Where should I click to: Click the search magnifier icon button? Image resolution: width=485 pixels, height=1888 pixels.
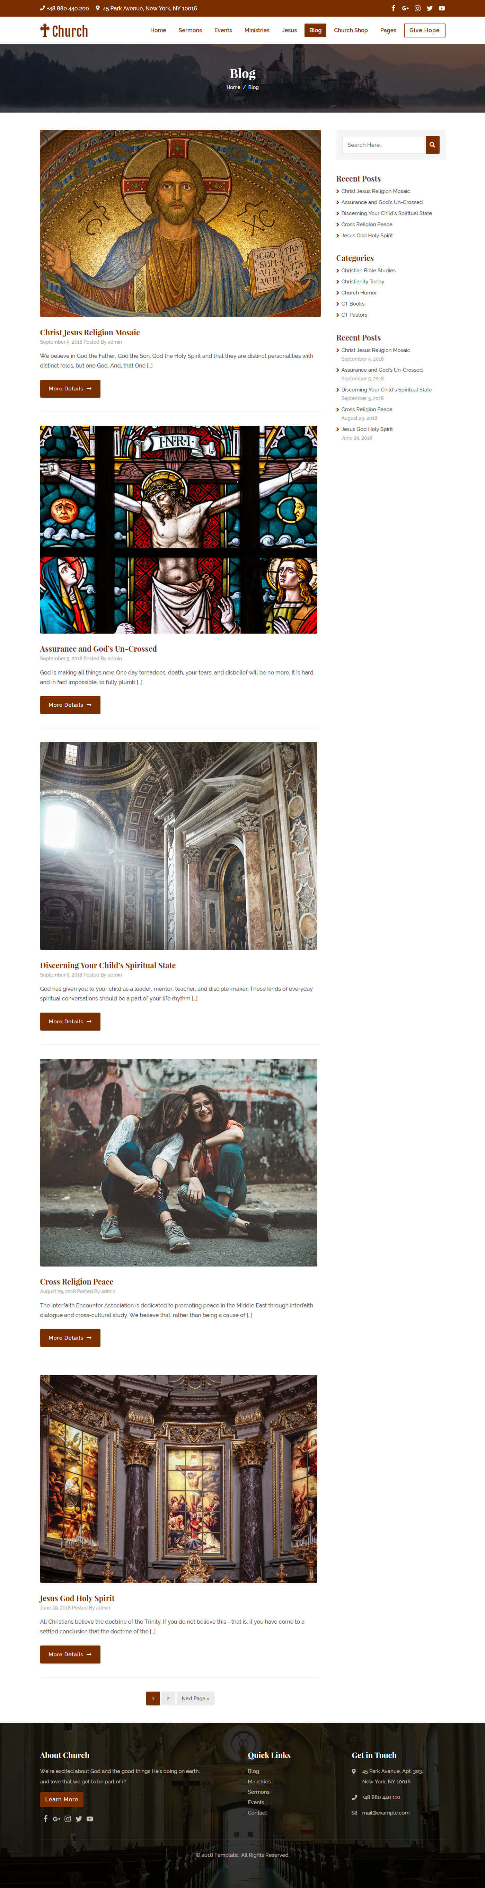(432, 145)
